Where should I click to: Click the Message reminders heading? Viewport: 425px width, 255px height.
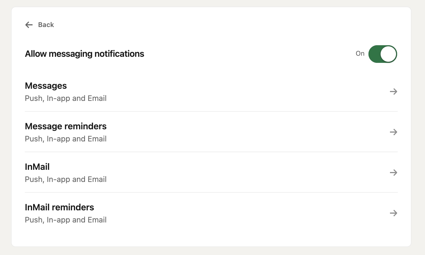click(x=66, y=126)
